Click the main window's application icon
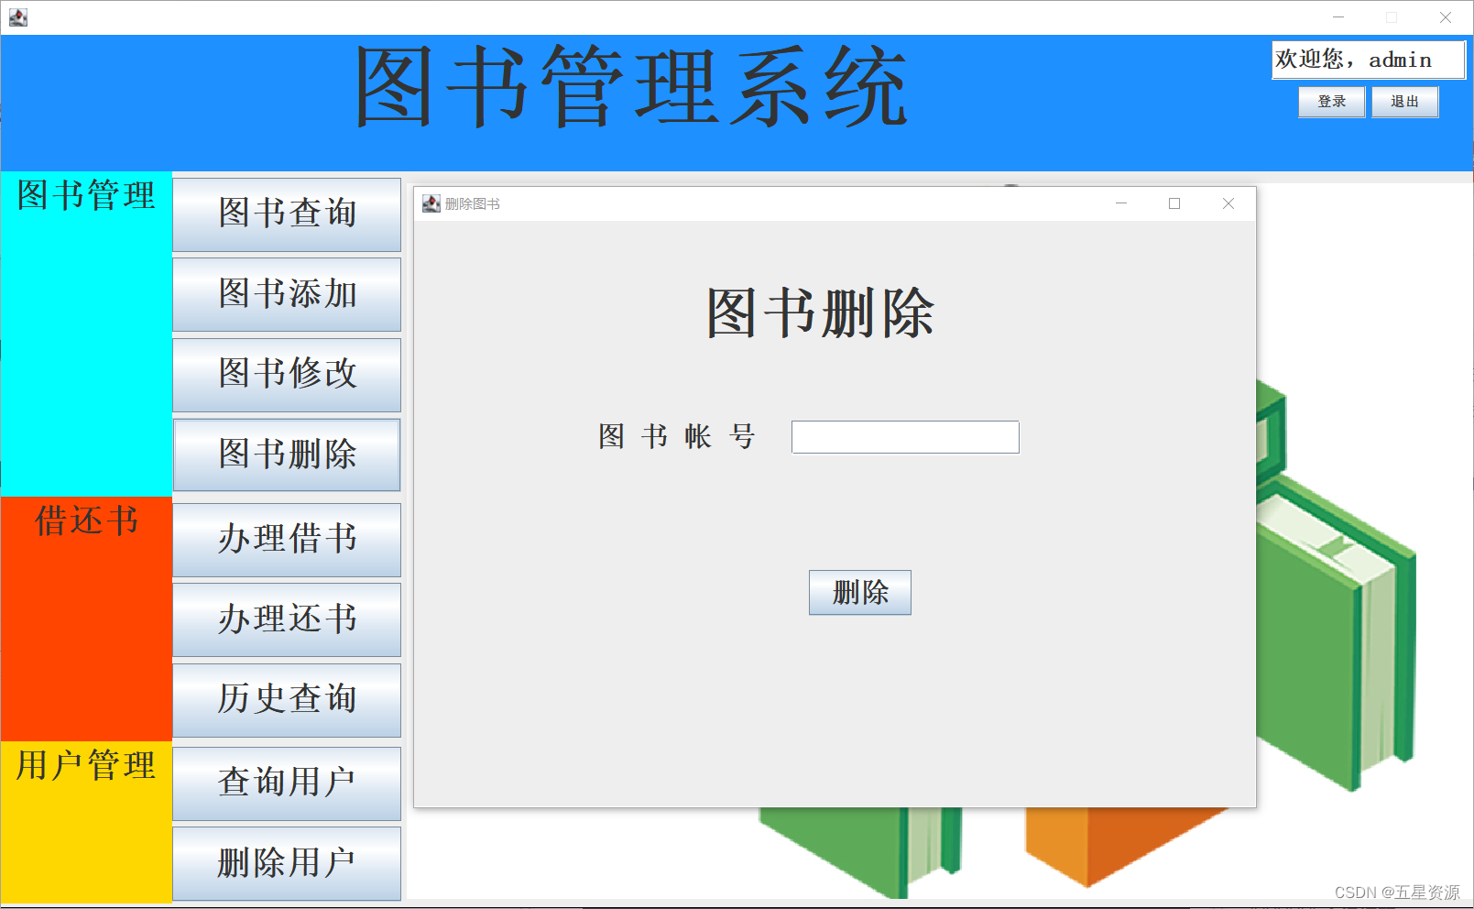1474x909 pixels. (17, 16)
